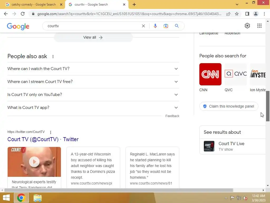Open a new browser tab
Image resolution: width=270 pixels, height=203 pixels.
pyautogui.click(x=134, y=4)
